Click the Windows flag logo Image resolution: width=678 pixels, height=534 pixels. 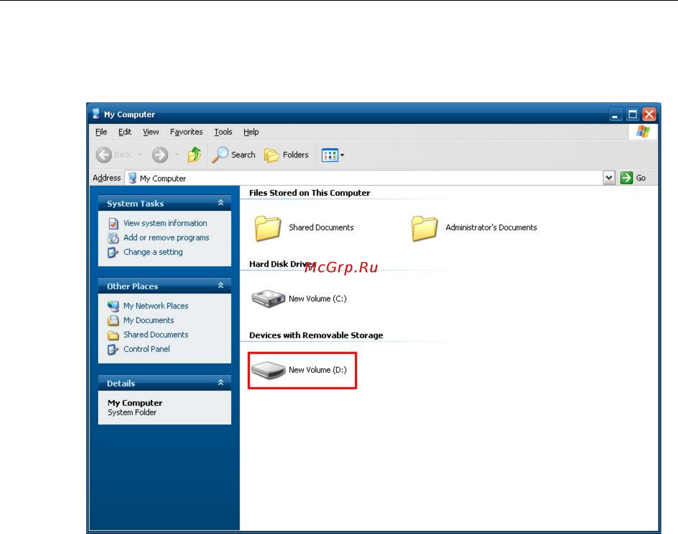(643, 132)
